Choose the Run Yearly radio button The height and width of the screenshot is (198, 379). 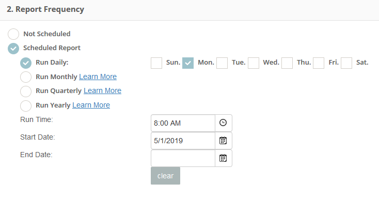click(26, 106)
